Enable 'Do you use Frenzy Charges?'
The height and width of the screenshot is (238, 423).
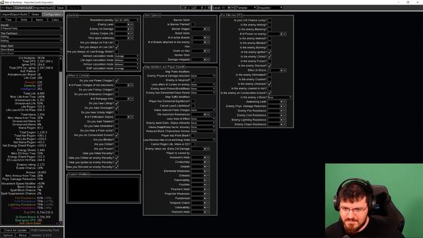tap(117, 90)
